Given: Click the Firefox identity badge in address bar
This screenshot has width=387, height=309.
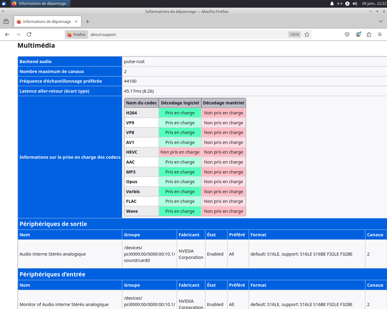Looking at the screenshot, I should point(76,34).
